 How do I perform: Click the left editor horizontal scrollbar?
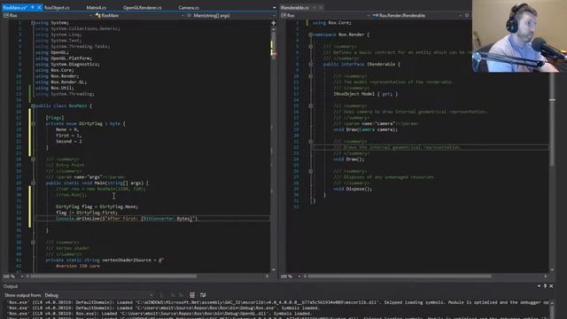(113, 276)
